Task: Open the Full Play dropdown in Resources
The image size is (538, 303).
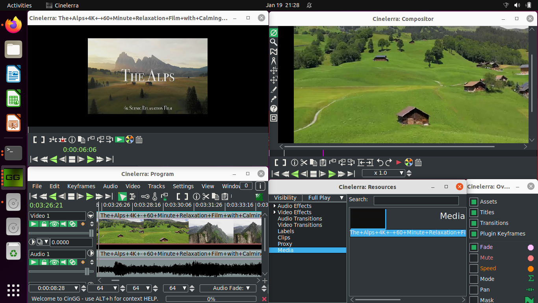Action: click(x=325, y=198)
